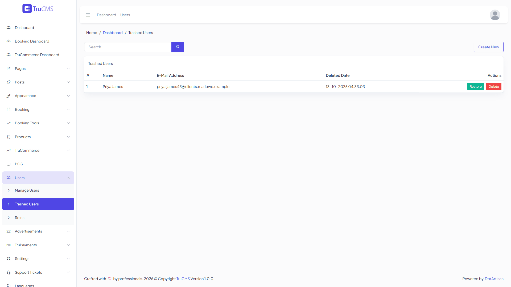Focus the Search input field
This screenshot has height=287, width=511.
[x=128, y=47]
